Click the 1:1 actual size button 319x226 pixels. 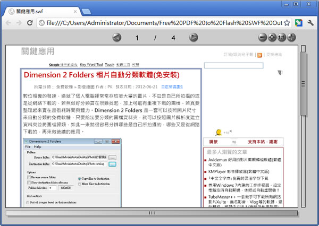pyautogui.click(x=282, y=37)
